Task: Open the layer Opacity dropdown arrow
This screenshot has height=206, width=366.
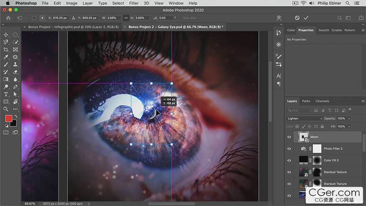Action: (349, 119)
